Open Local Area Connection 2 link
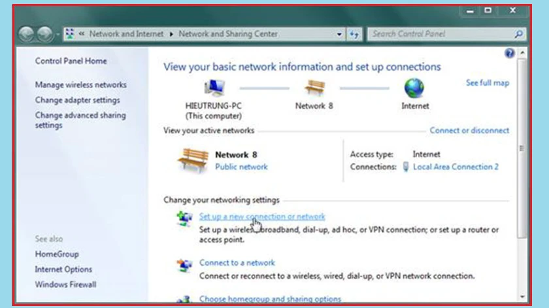Viewport: 549px width, 308px height. point(456,167)
